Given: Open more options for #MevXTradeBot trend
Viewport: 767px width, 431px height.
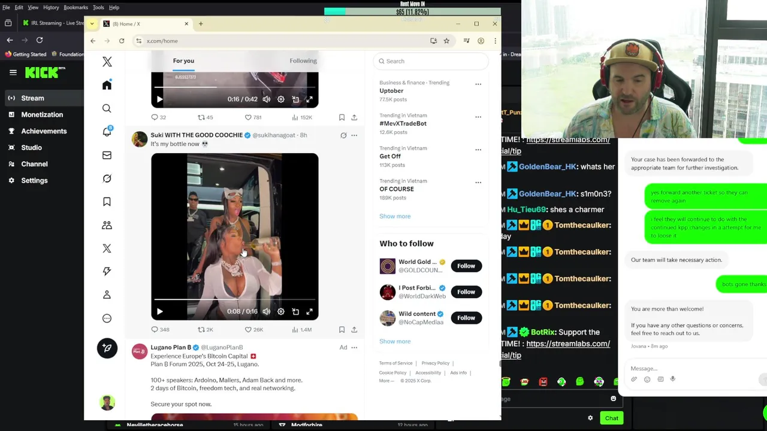Looking at the screenshot, I should 478,117.
